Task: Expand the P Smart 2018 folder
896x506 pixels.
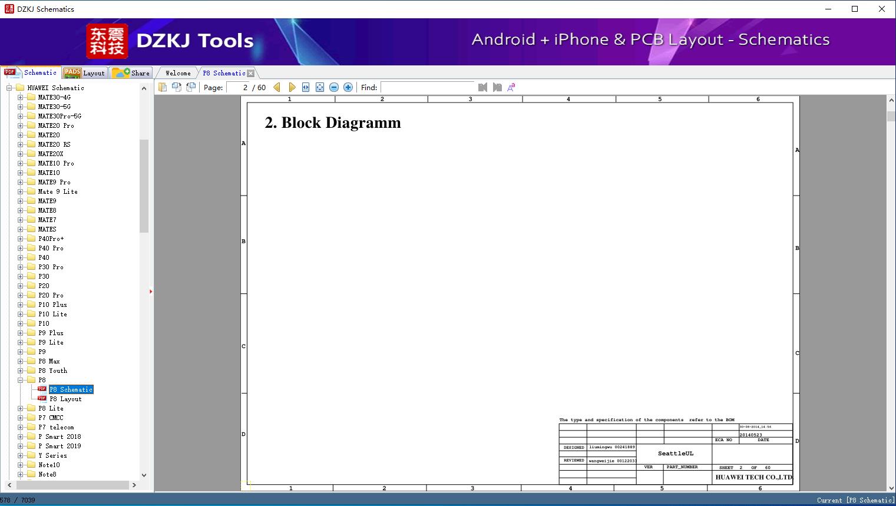Action: (21, 436)
